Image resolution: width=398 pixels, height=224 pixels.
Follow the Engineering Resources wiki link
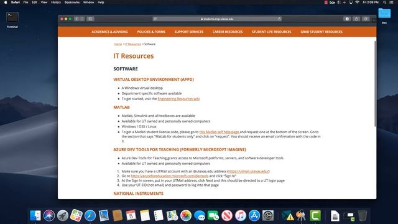178,99
